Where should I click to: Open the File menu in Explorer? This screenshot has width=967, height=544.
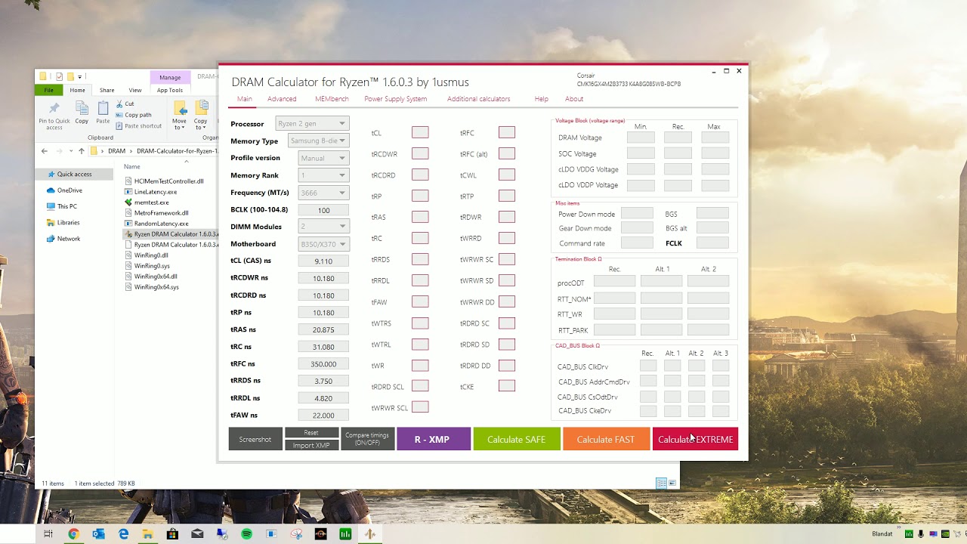[x=49, y=90]
